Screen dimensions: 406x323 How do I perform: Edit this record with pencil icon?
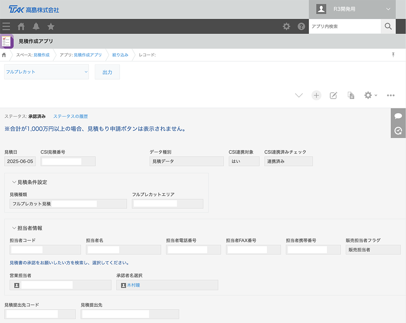pos(333,95)
